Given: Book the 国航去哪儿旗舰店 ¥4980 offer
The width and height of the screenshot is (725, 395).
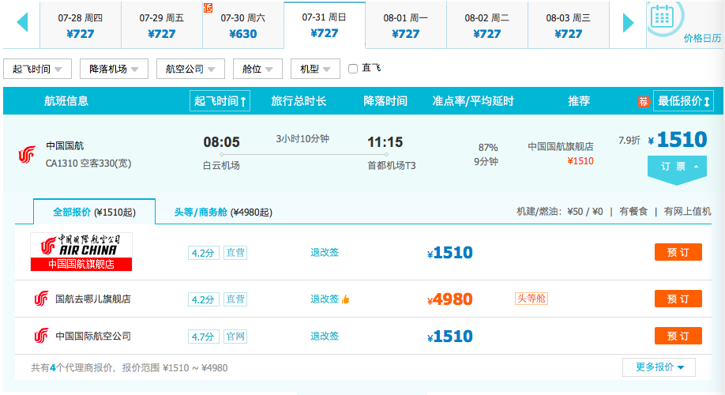Looking at the screenshot, I should [x=678, y=299].
